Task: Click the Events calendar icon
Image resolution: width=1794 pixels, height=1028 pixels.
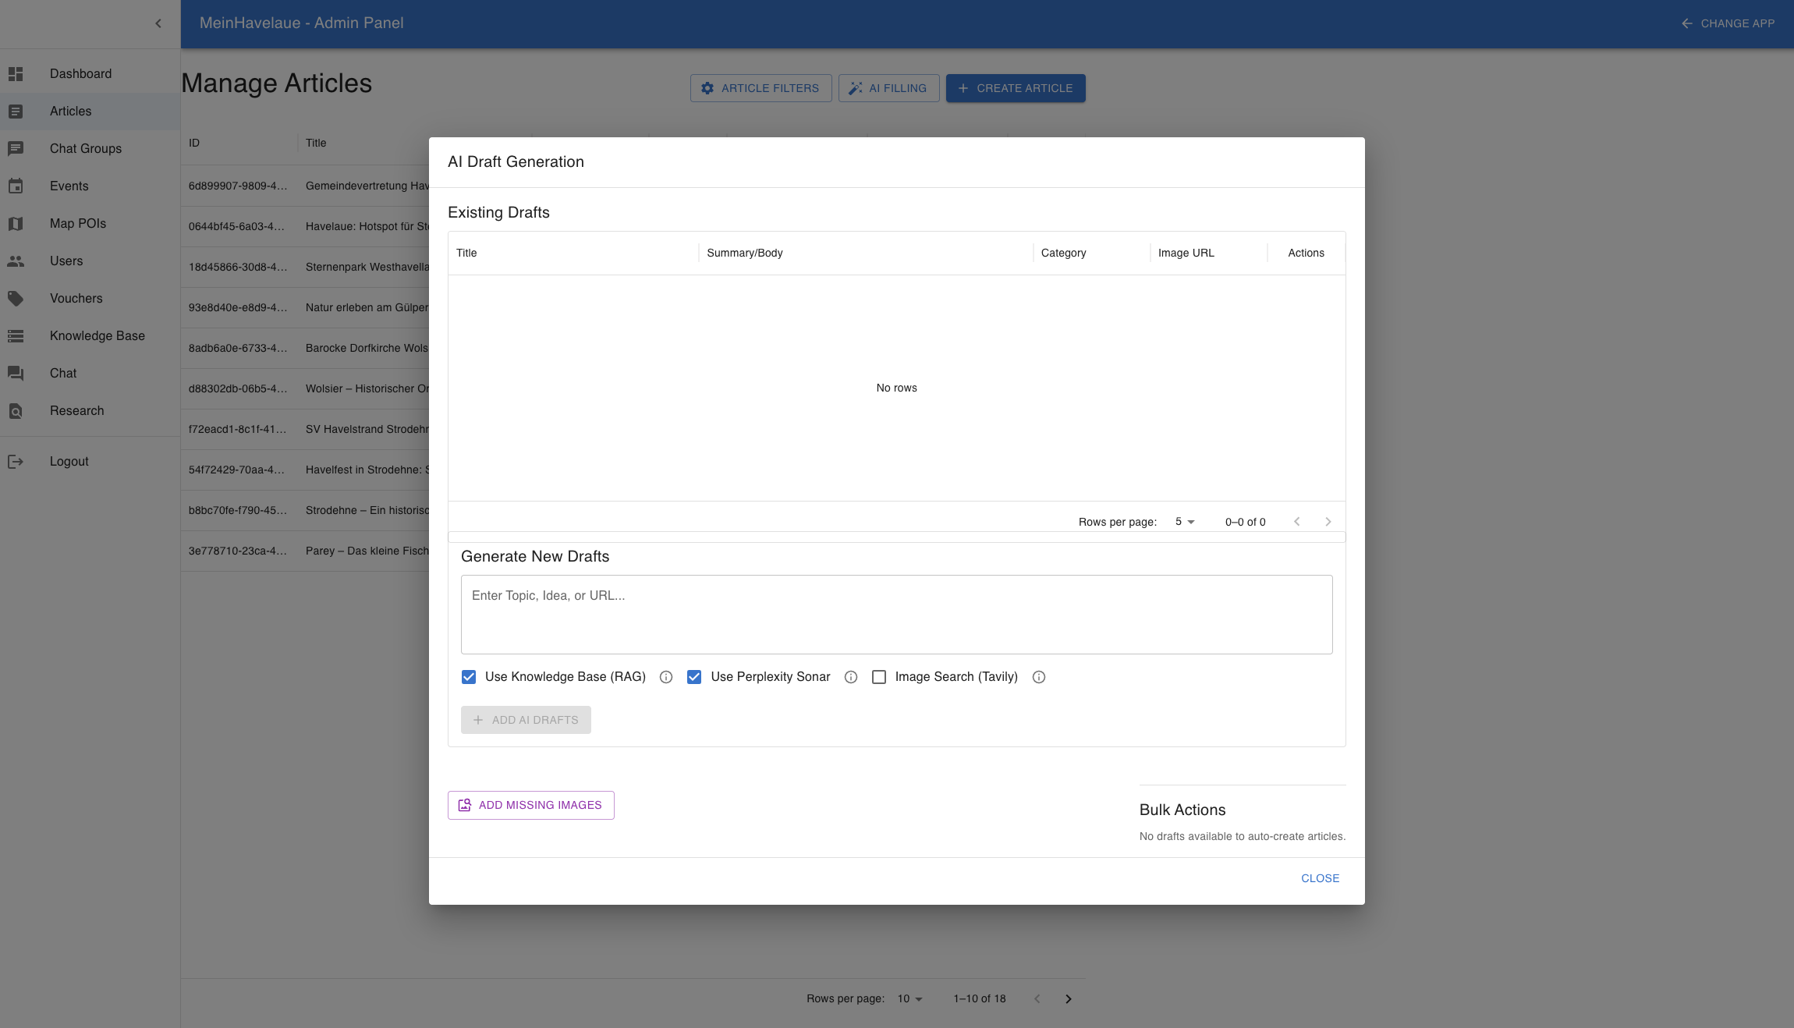Action: coord(16,186)
